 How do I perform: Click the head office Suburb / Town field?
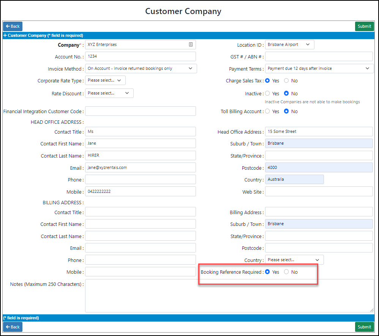coord(319,144)
